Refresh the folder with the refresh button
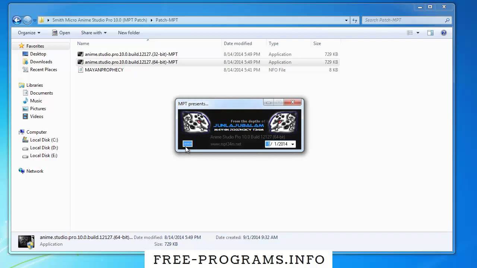Image resolution: width=477 pixels, height=268 pixels. (x=355, y=20)
